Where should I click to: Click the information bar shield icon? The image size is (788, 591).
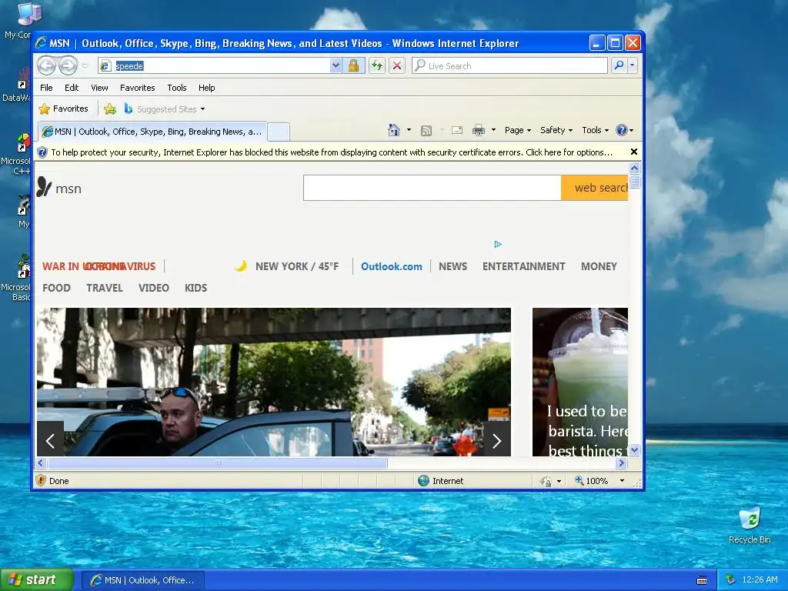point(42,152)
